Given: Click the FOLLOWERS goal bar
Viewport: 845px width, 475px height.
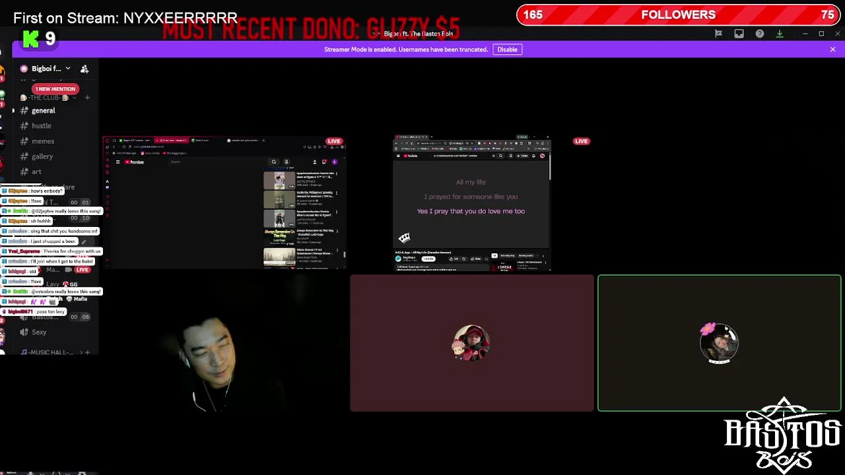Looking at the screenshot, I should pos(678,15).
